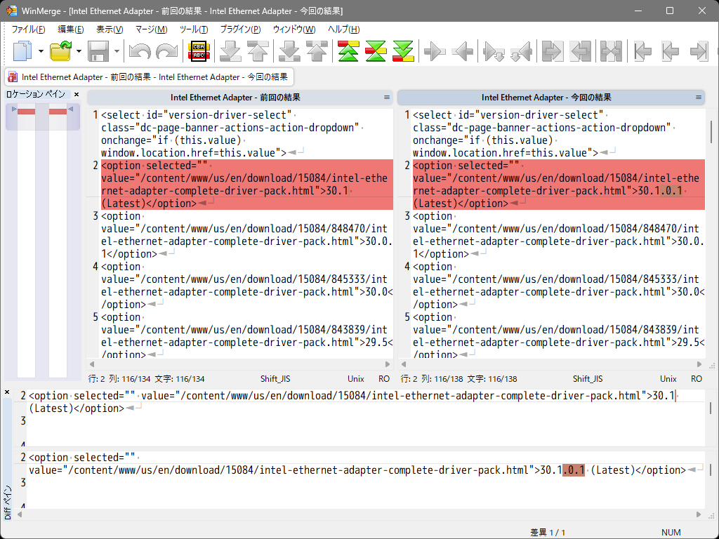Jump to the previous conflict
This screenshot has width=719, height=539.
317,51
